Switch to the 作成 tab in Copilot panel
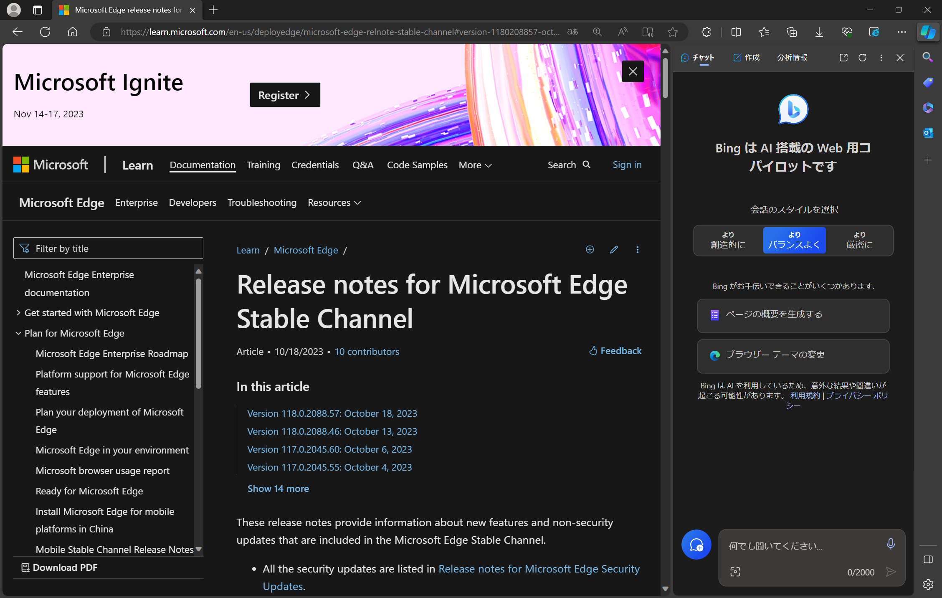 pyautogui.click(x=747, y=58)
